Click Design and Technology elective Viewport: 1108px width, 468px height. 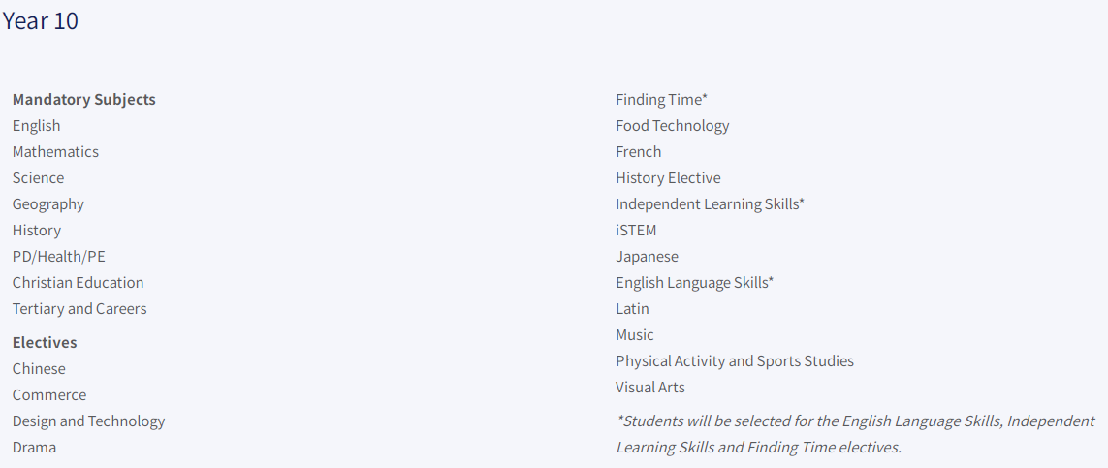[x=88, y=421]
